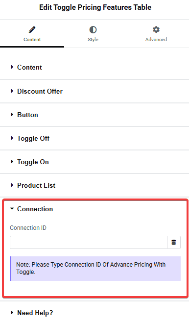Viewport: 189px width, 323px height.
Task: Select the Content tab label
Action: (32, 39)
